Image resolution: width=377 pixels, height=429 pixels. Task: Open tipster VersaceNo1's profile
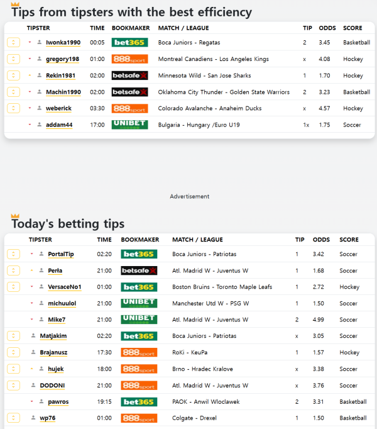coord(65,287)
